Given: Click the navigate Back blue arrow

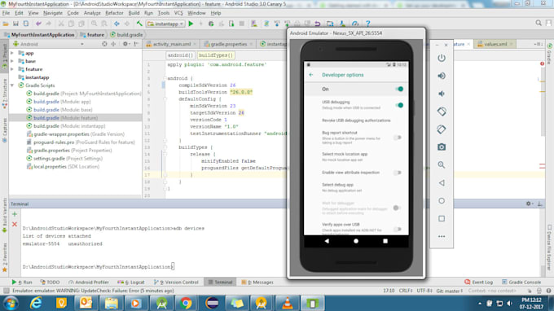Looking at the screenshot, I should [117, 24].
